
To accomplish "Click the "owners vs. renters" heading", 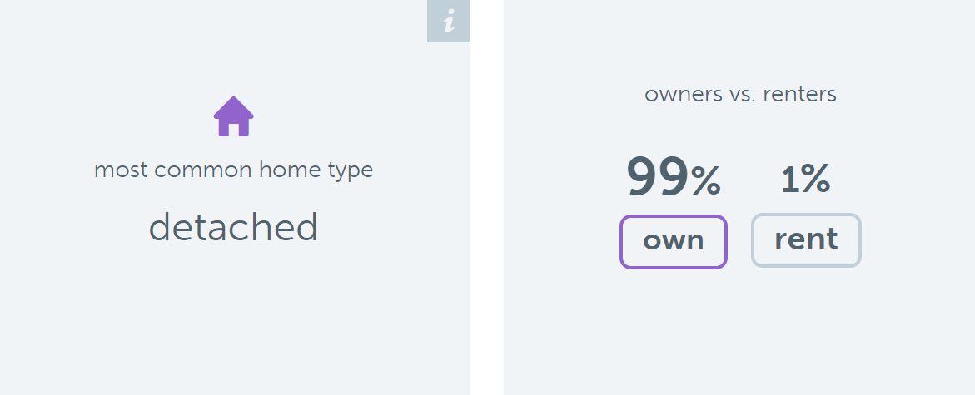I will (x=740, y=94).
